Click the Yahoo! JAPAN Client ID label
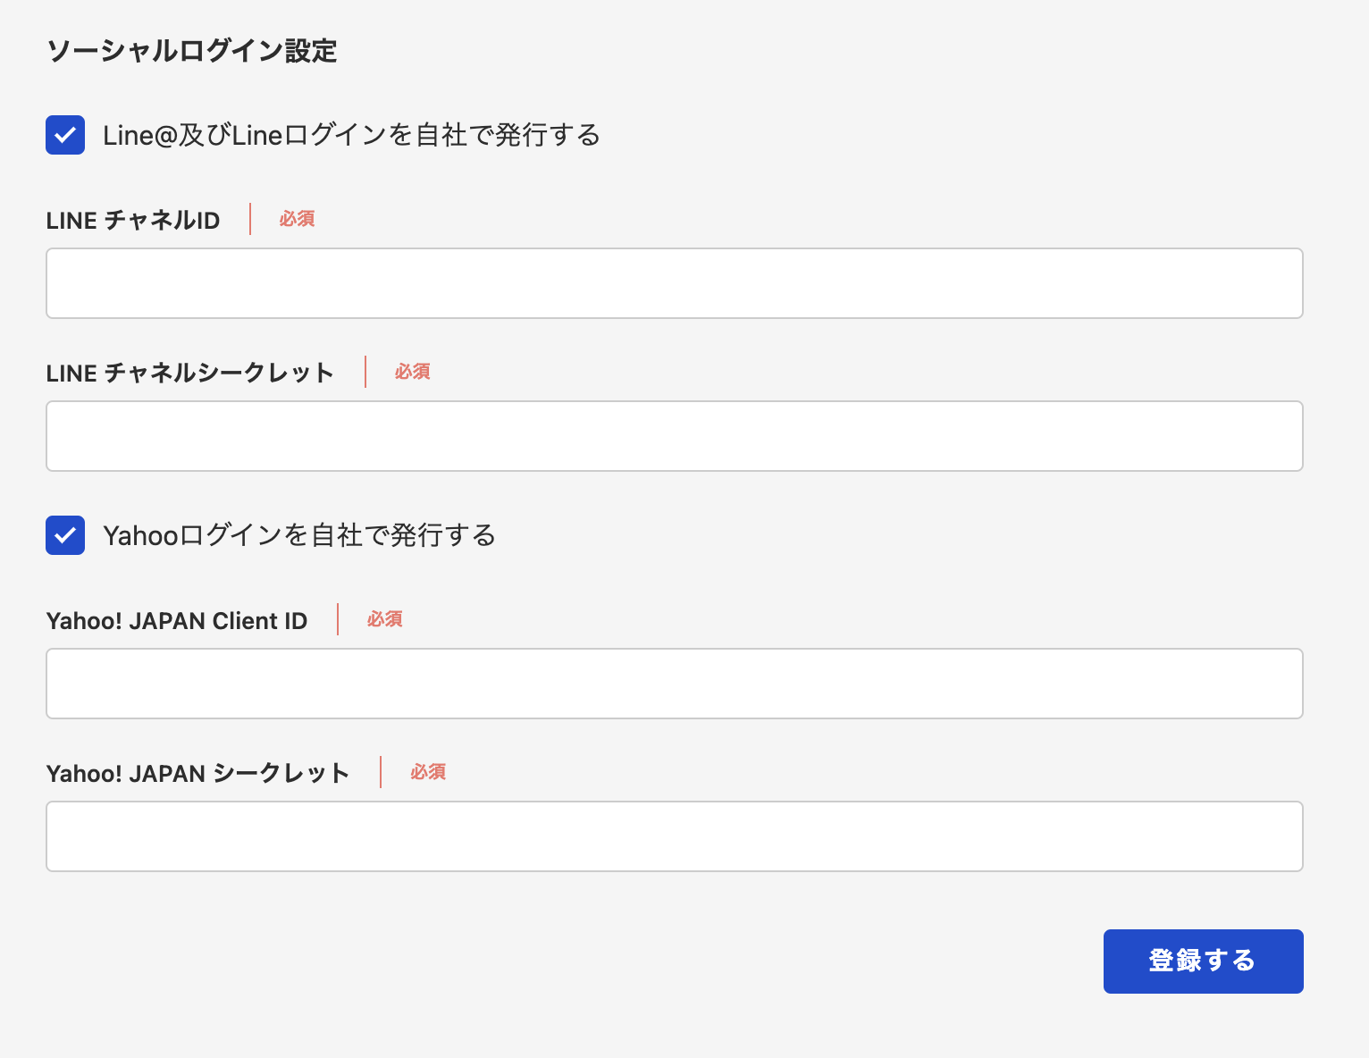 pyautogui.click(x=177, y=620)
